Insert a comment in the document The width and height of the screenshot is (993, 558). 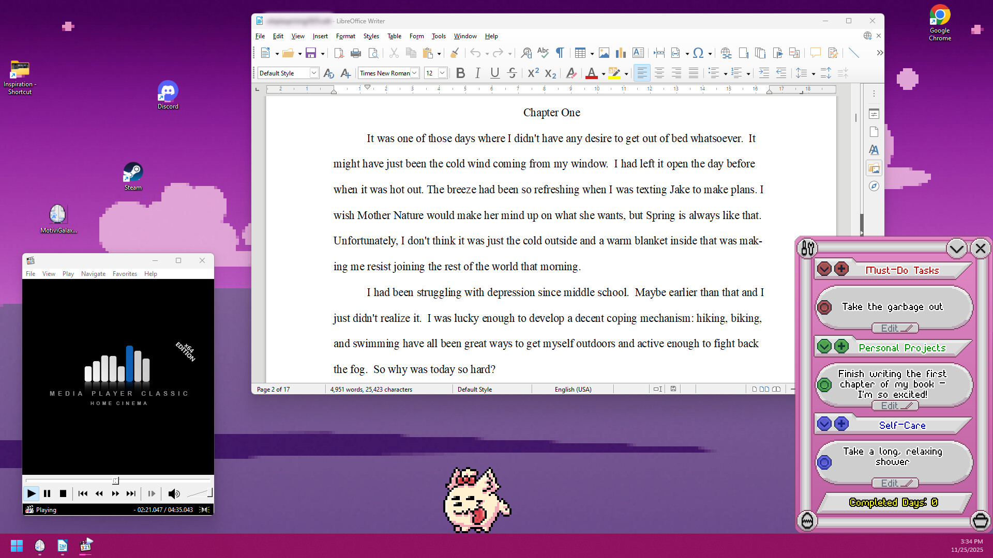(816, 53)
